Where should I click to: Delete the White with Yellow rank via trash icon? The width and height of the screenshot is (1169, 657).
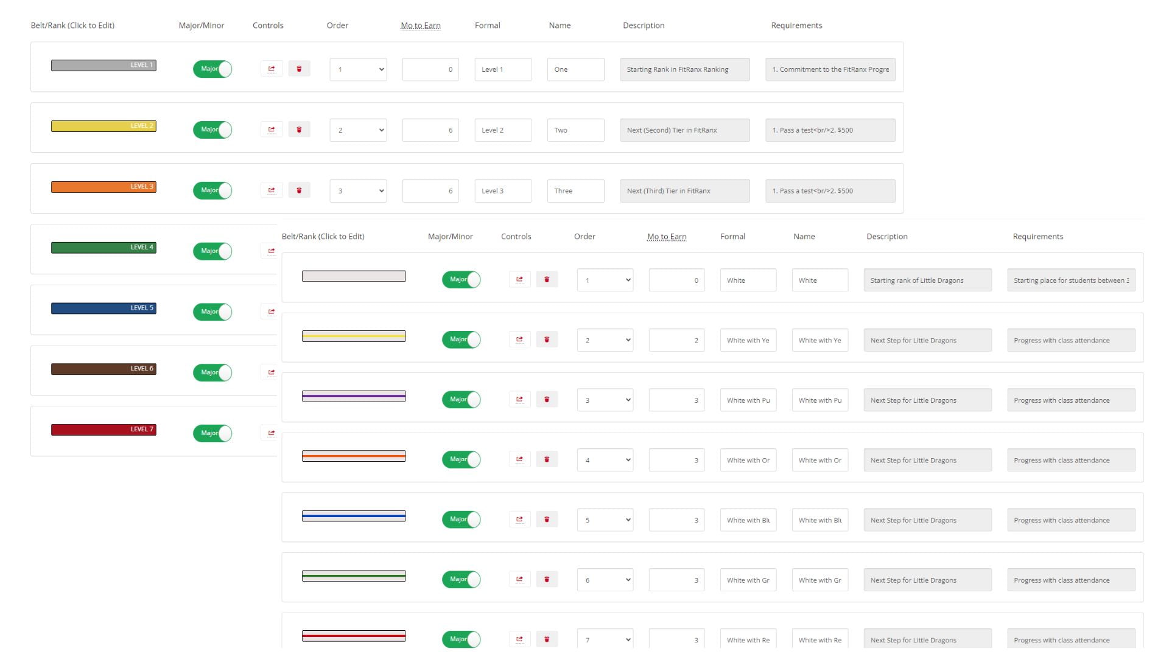pyautogui.click(x=547, y=339)
